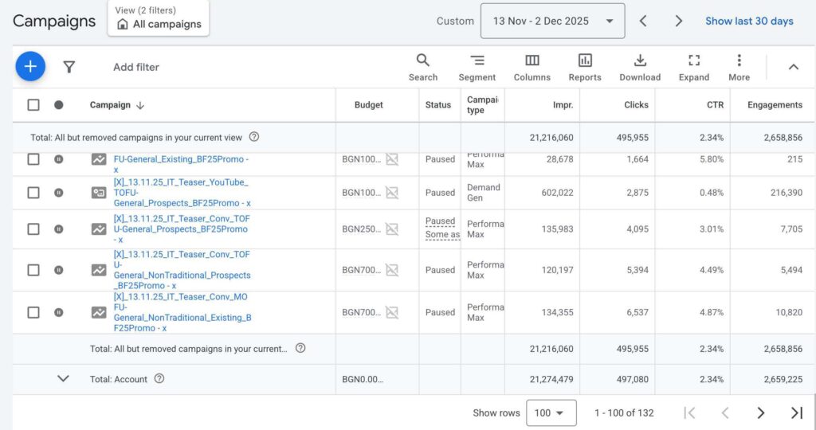The image size is (816, 430).
Task: Click paused status icon of NonTraditional_Prospects row
Action: click(59, 270)
